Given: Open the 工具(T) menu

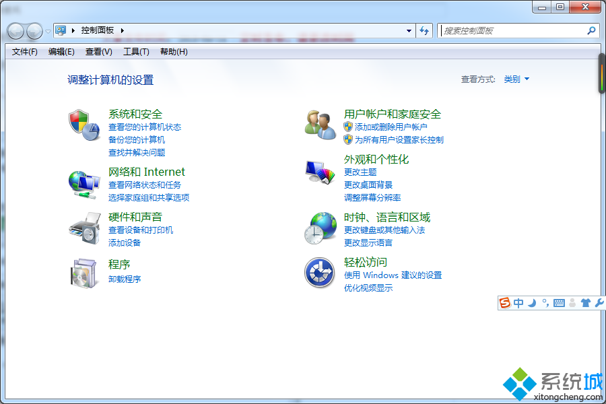Looking at the screenshot, I should [136, 52].
